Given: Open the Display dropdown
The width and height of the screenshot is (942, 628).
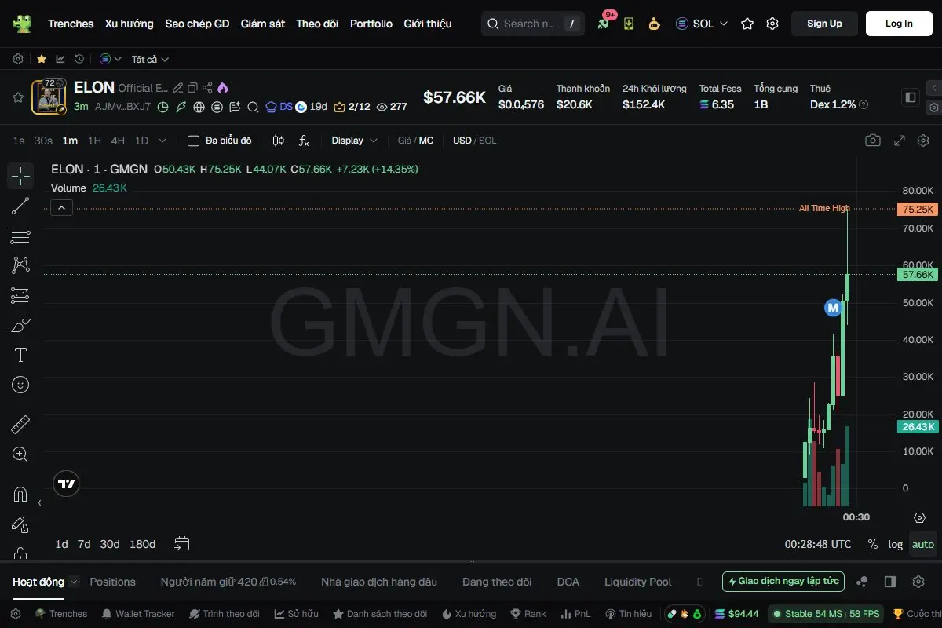Looking at the screenshot, I should 355,141.
